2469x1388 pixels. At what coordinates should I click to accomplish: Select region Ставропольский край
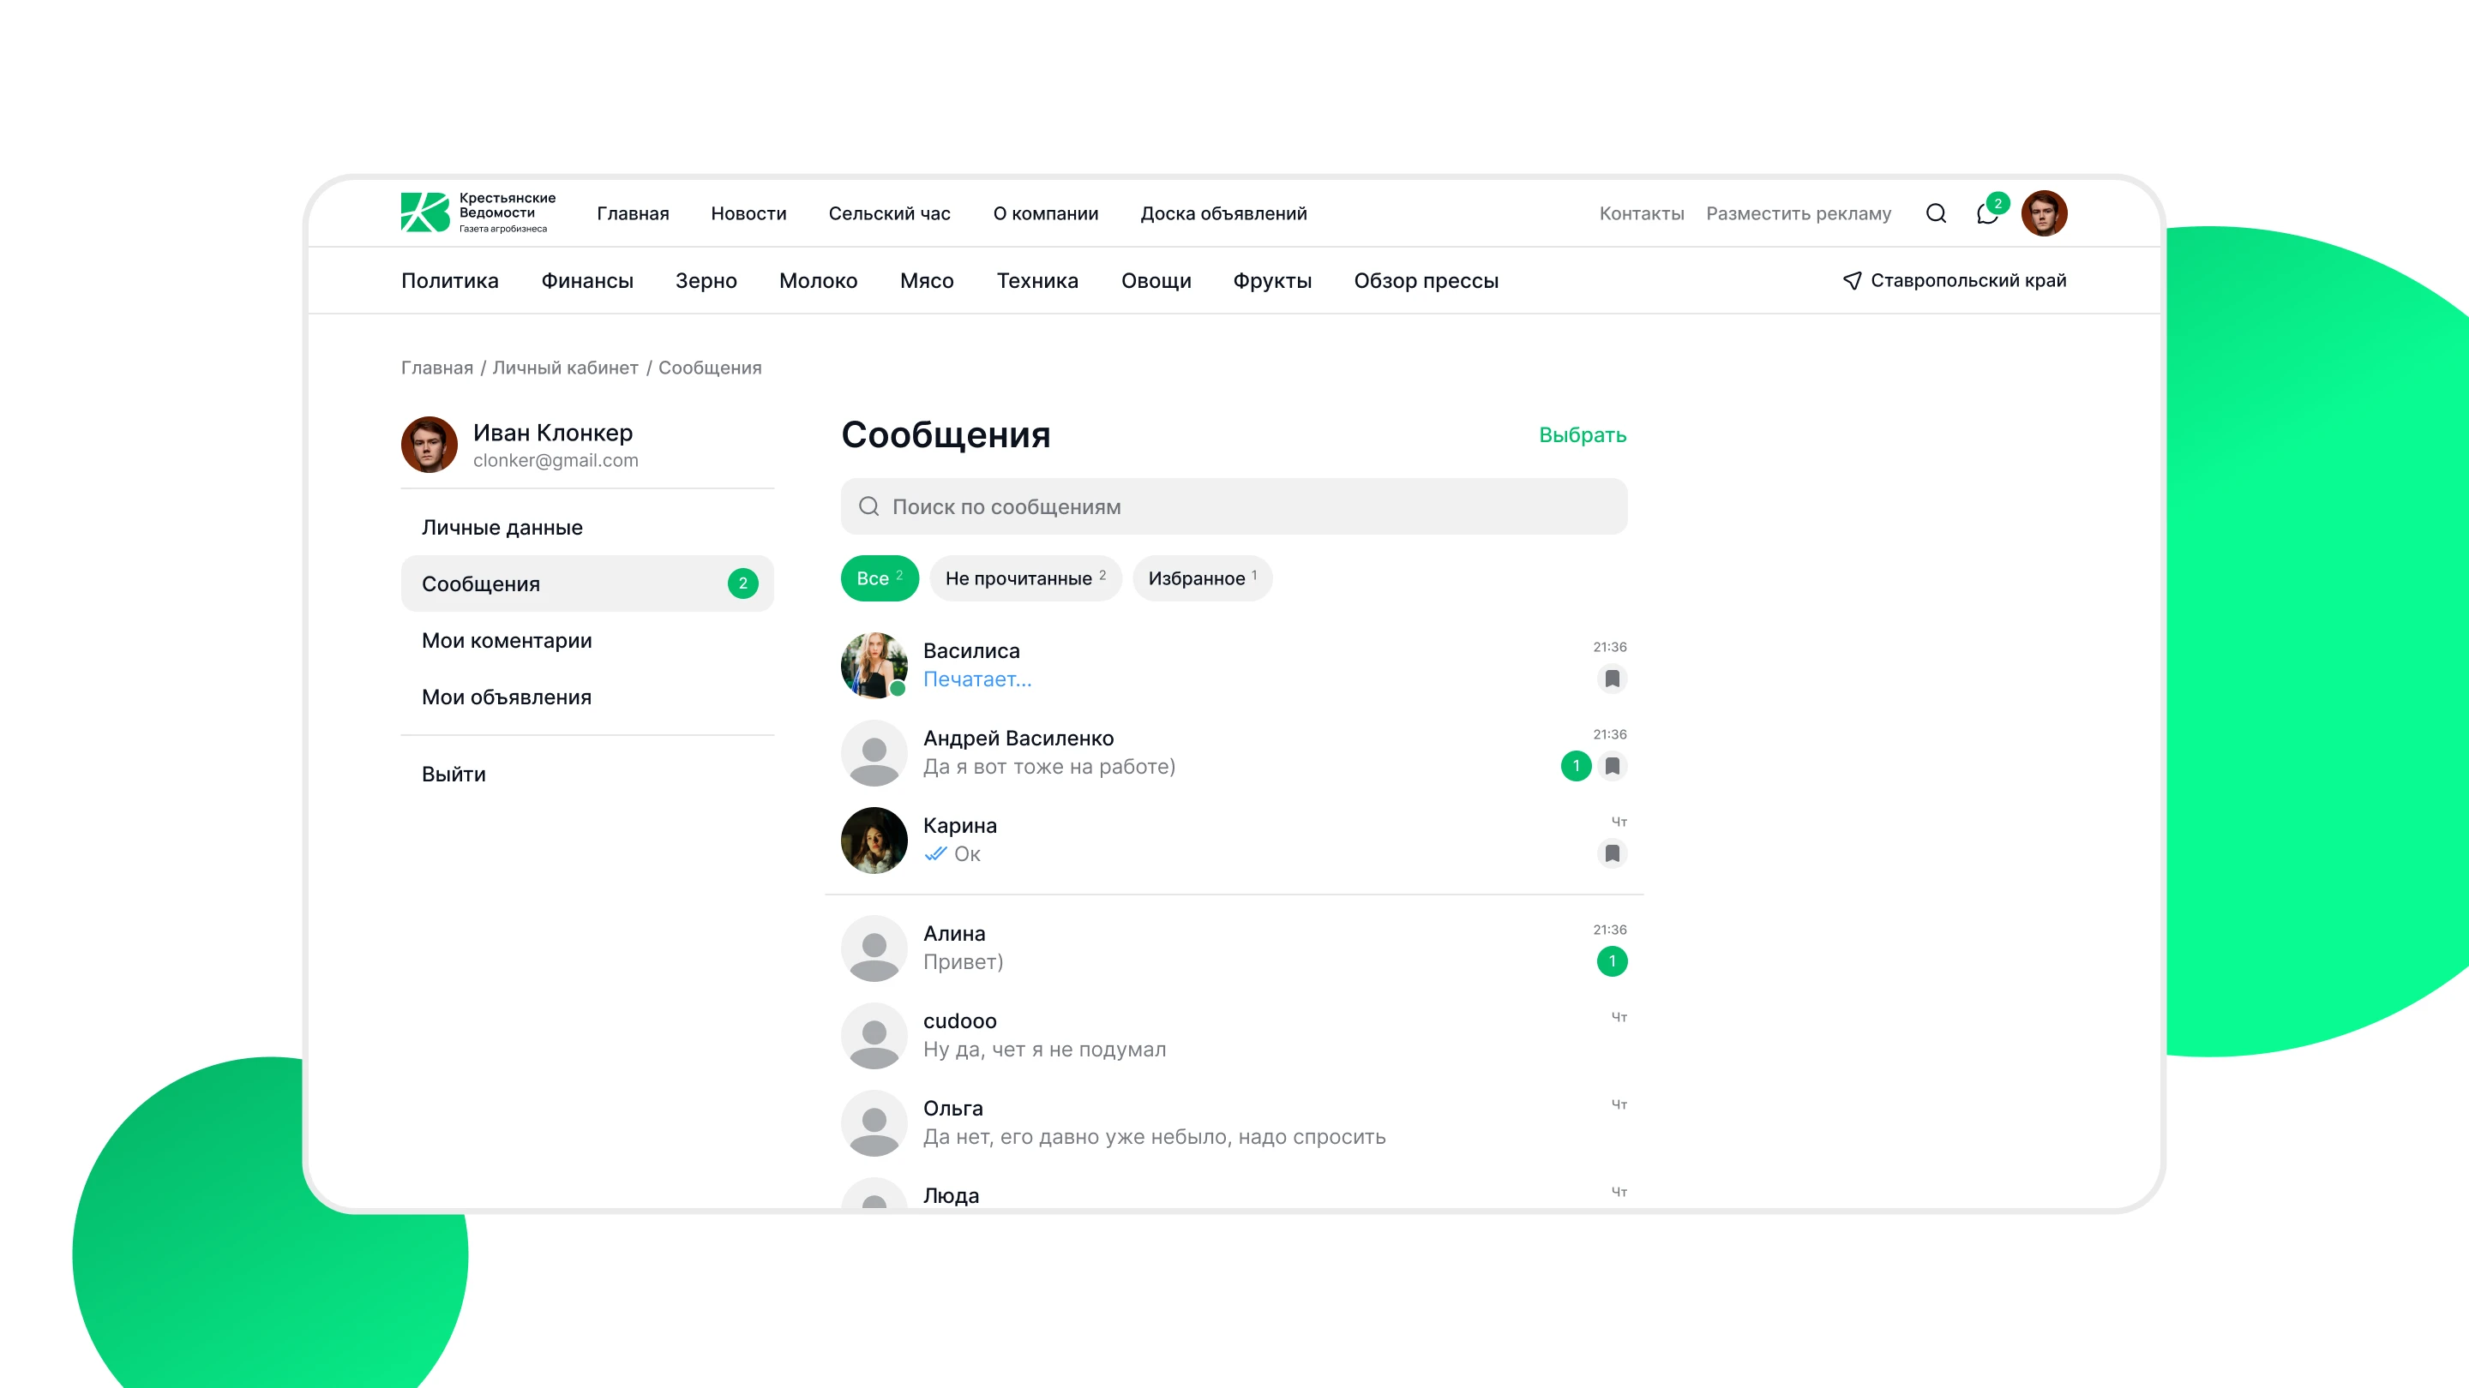tap(1955, 281)
